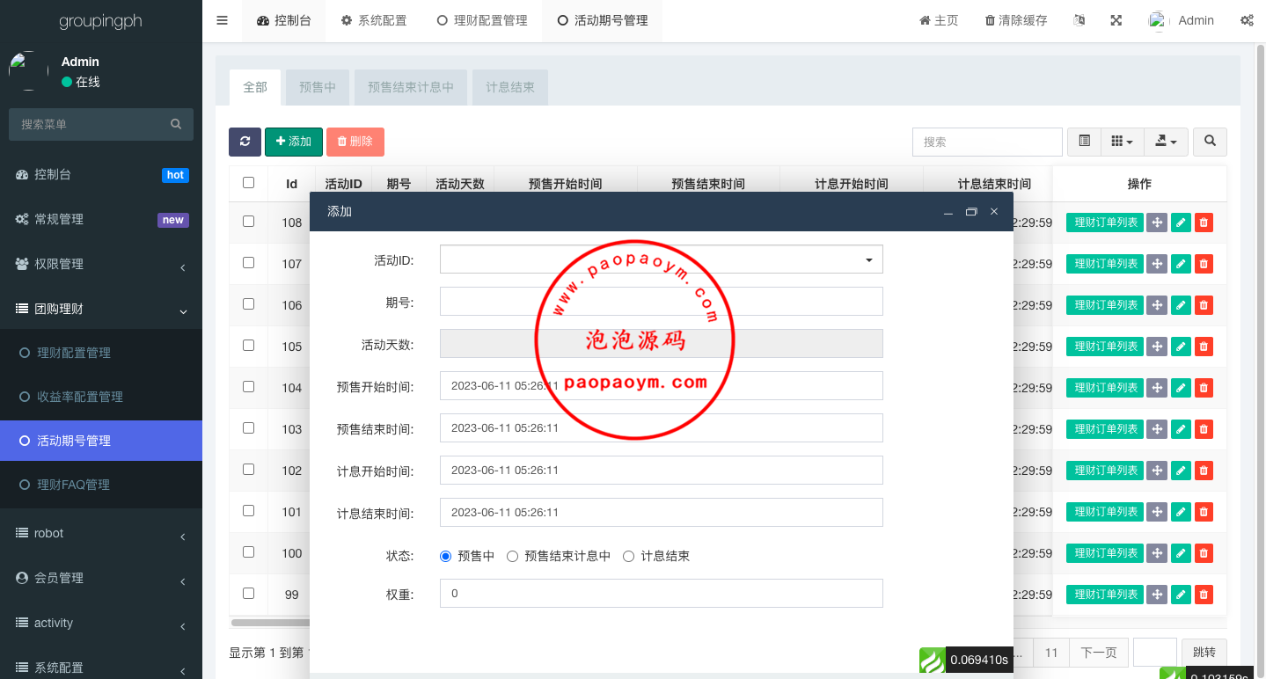Check the checkbox for row 105
Screen dimensions: 1266x679
point(248,346)
